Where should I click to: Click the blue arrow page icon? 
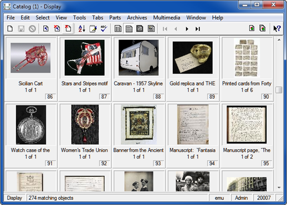(46, 29)
